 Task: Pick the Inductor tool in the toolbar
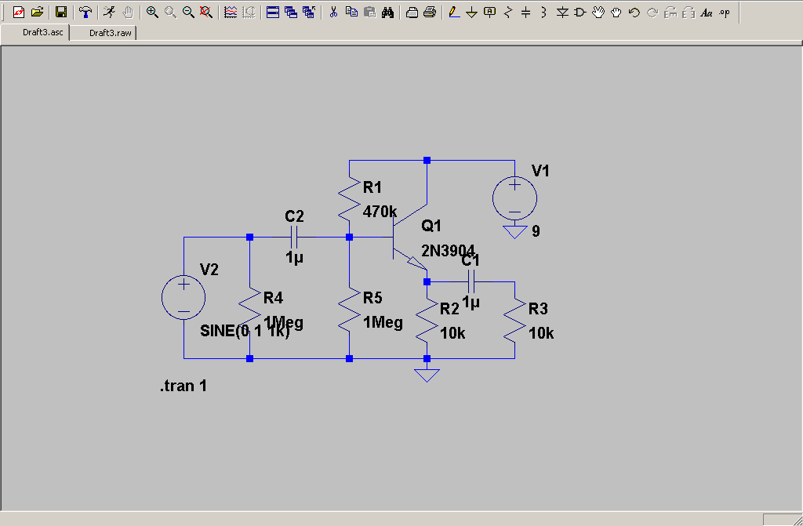point(544,12)
